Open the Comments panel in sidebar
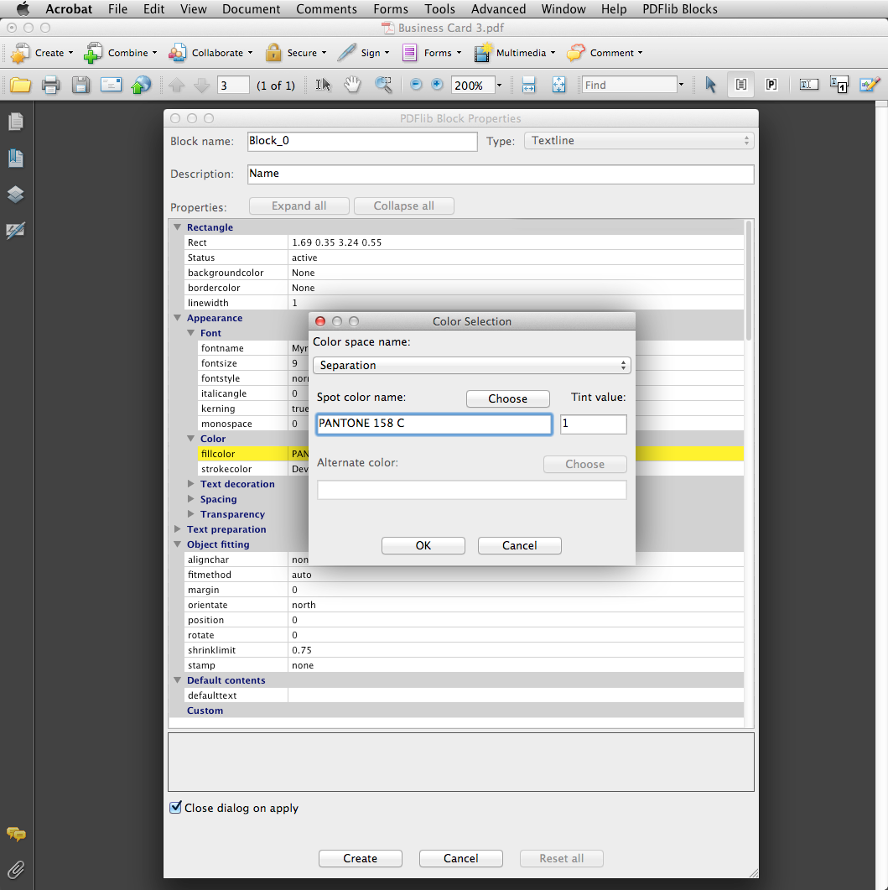 point(16,834)
